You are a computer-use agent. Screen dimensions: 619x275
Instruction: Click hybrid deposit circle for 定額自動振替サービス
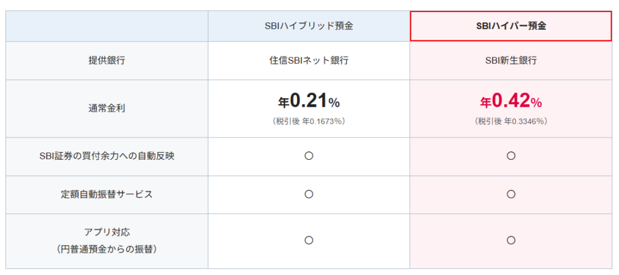308,194
